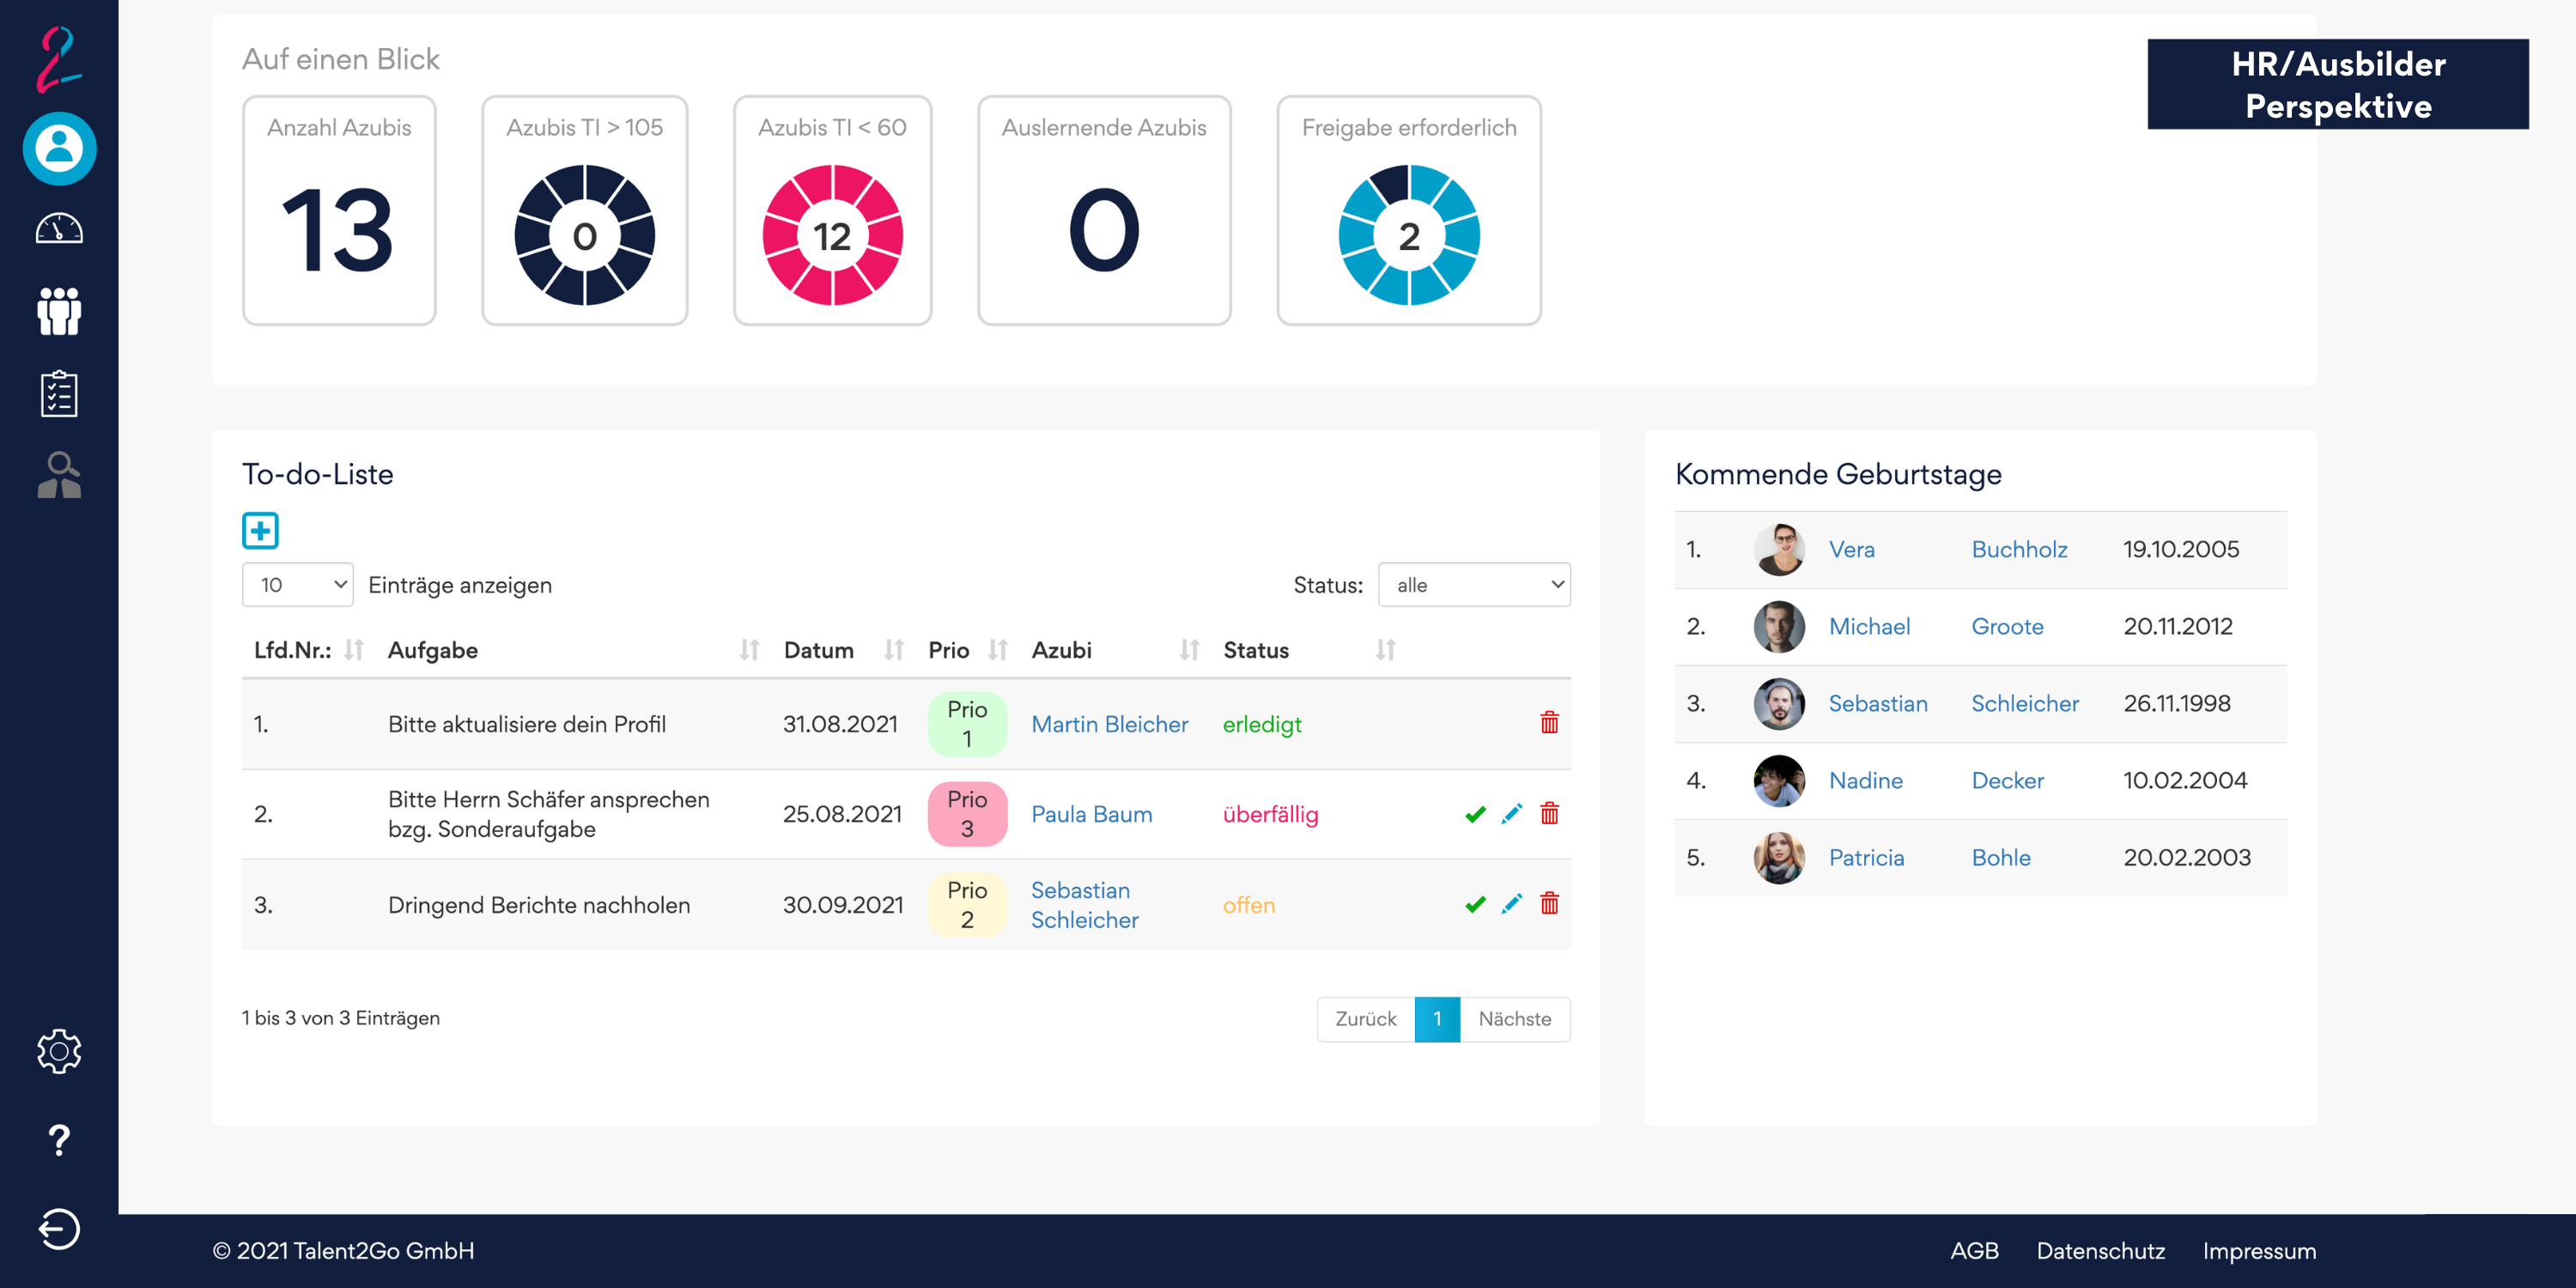This screenshot has width=2576, height=1288.
Task: Delete the 'Bitte aktualisiere dein Profil' task
Action: click(1549, 723)
